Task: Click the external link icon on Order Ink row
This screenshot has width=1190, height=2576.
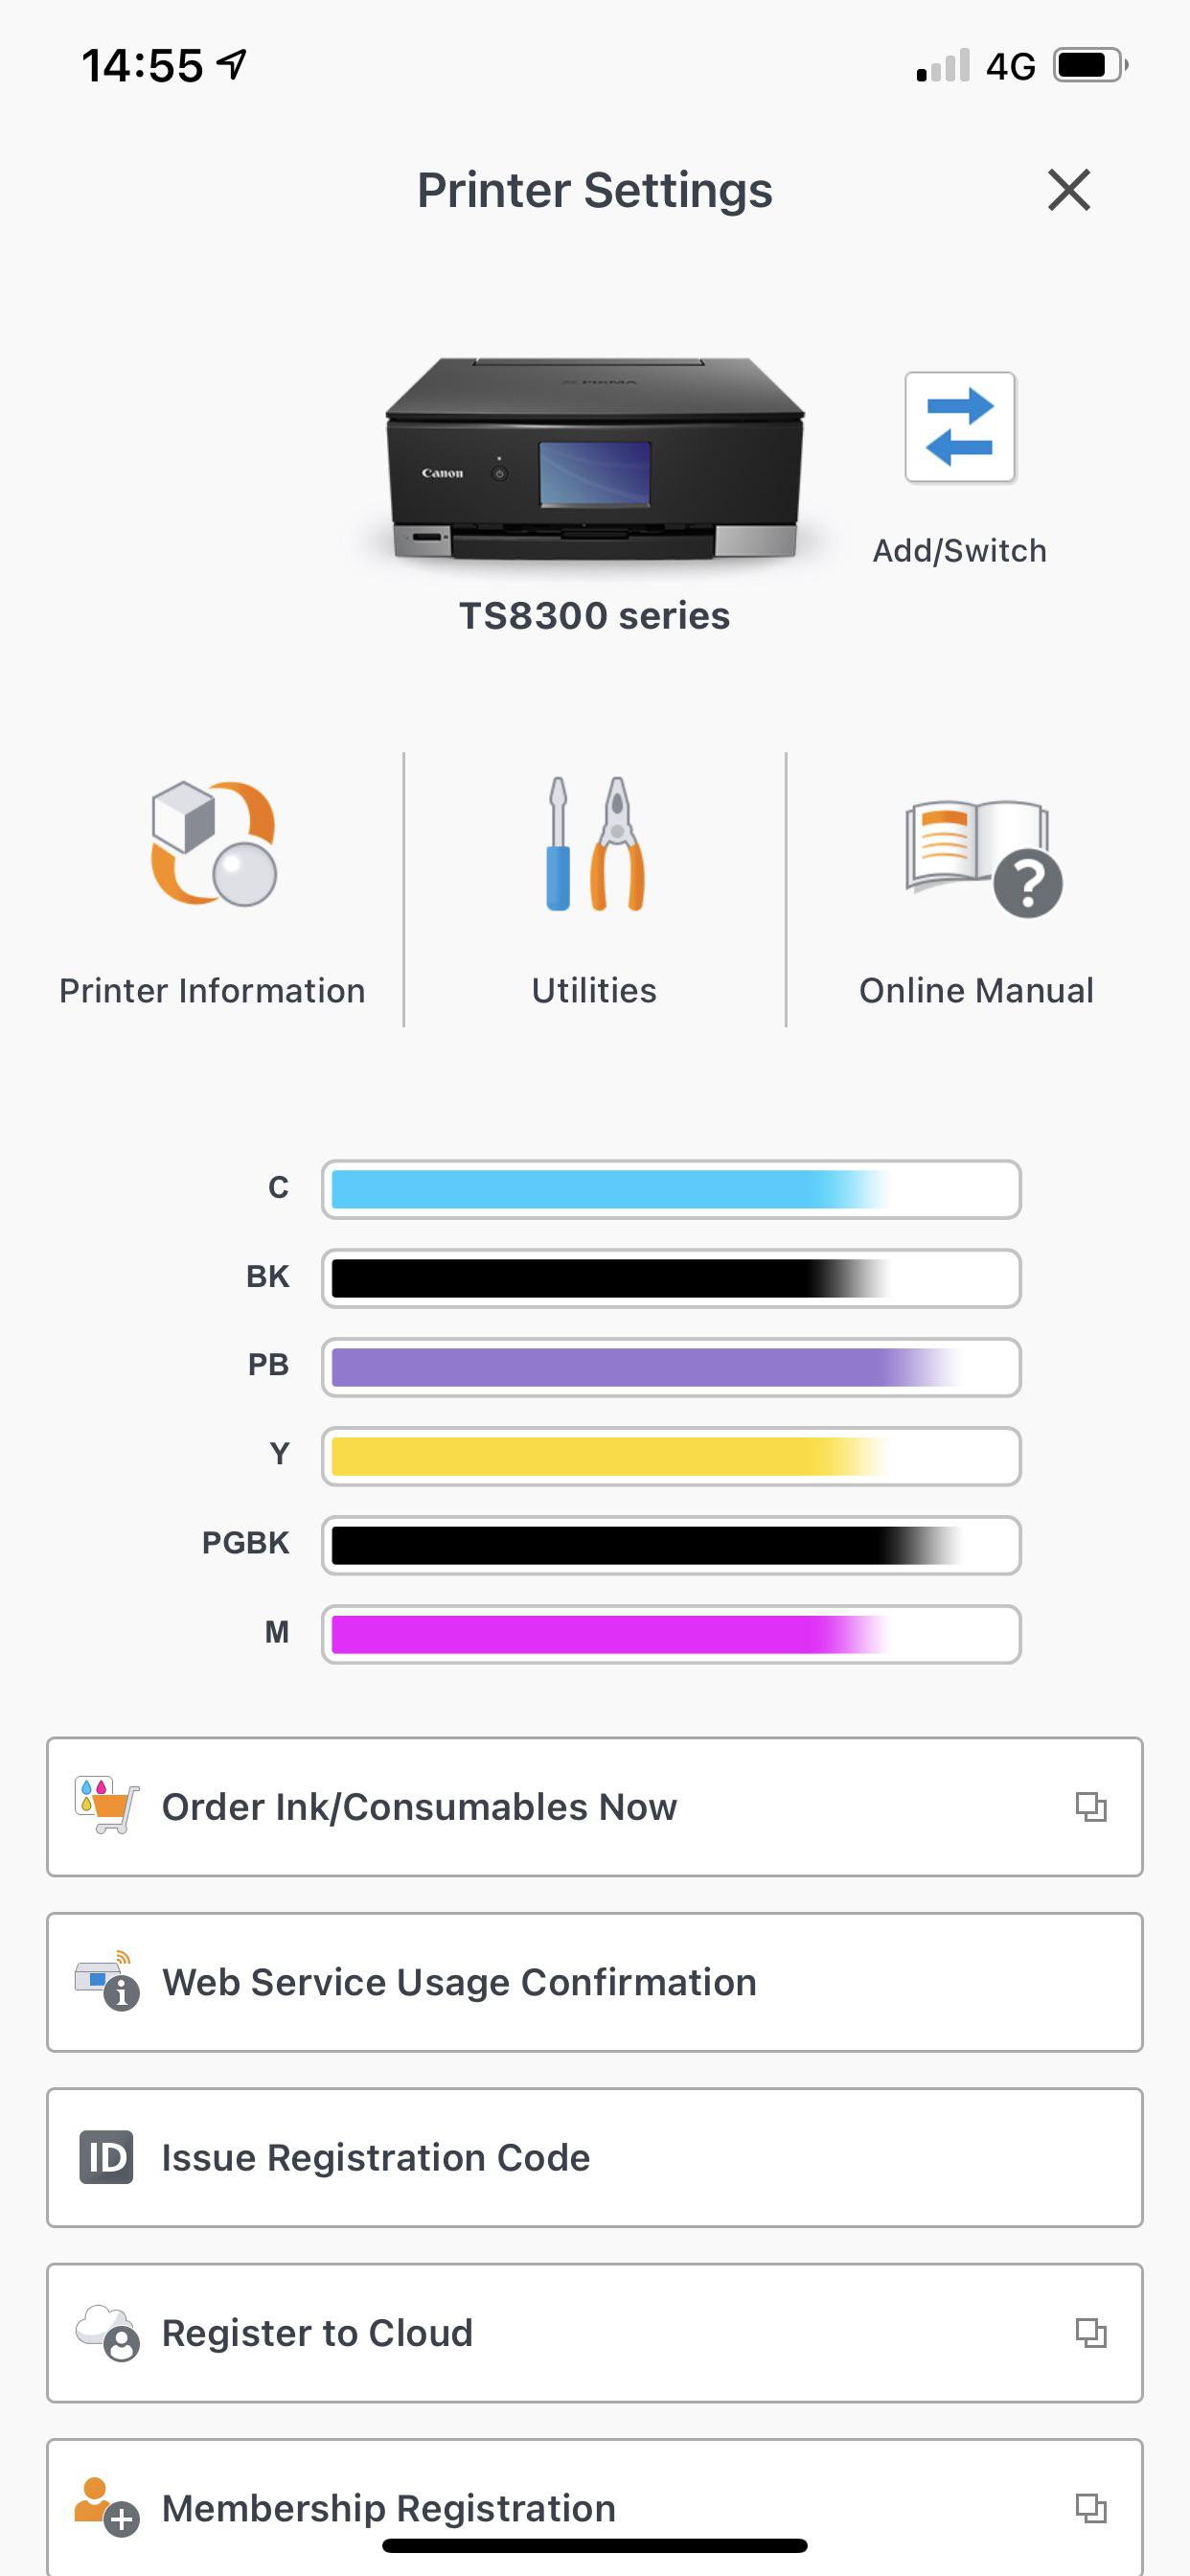Action: [1093, 1808]
